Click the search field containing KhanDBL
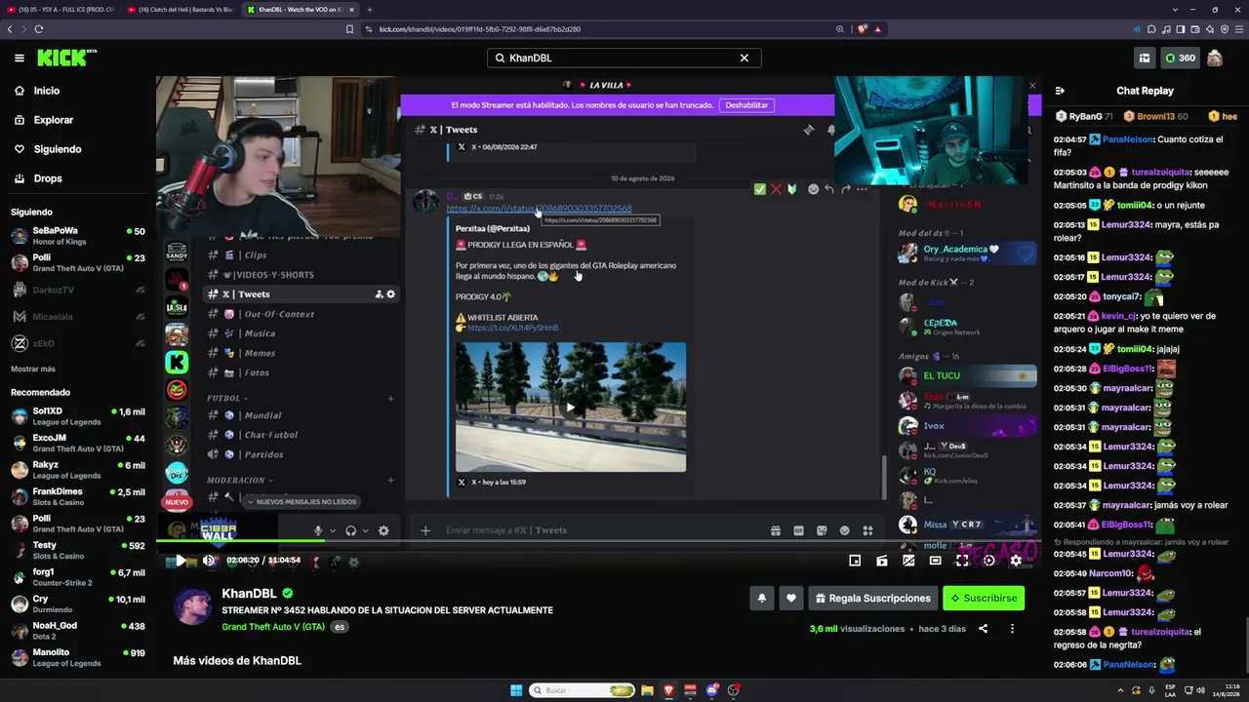This screenshot has height=702, width=1249. pos(624,58)
